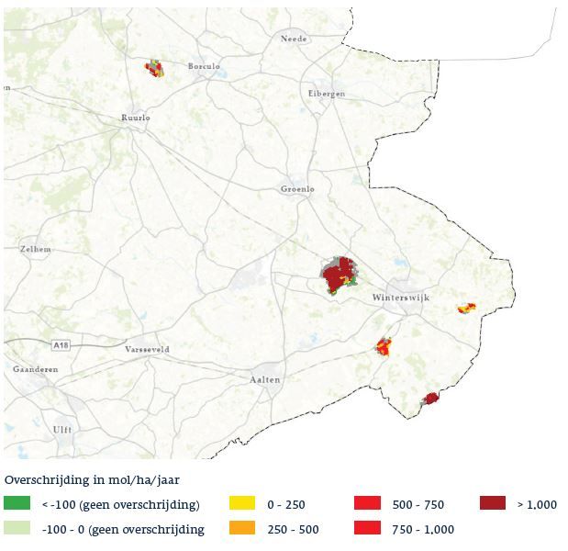Select the red '750 - 1,000' legend swatch
Screen dimensions: 568x551
(x=367, y=528)
